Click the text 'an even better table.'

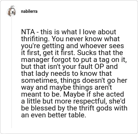click(53, 115)
